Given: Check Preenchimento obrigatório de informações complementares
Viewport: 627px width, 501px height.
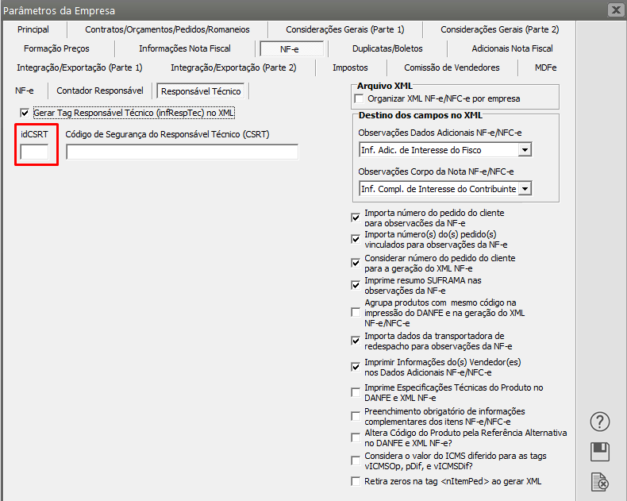Looking at the screenshot, I should 356,416.
